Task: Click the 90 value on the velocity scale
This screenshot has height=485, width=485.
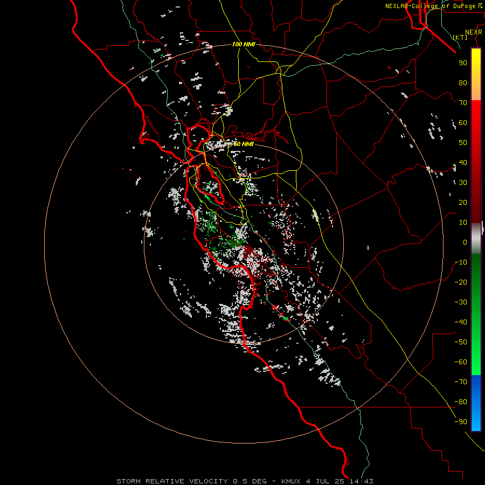Action: coord(463,63)
